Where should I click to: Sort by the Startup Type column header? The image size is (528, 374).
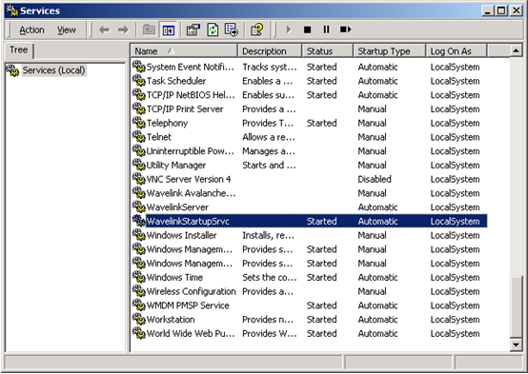click(390, 51)
